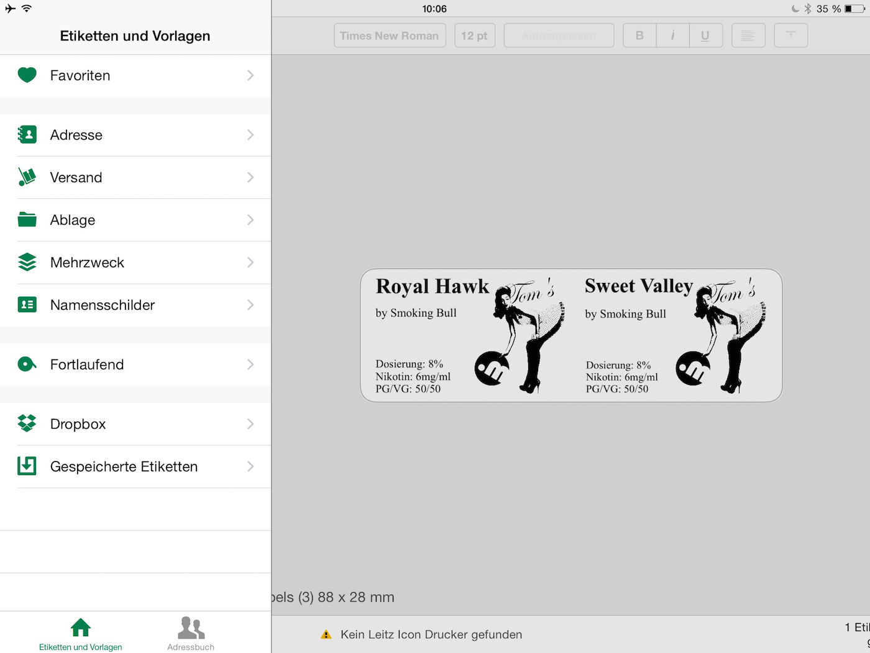Select the Dosierung text under Royal Hawk
Screen dimensions: 870x653
pyautogui.click(x=410, y=364)
